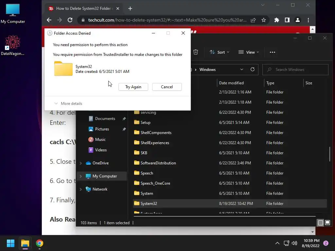Click the Chrome address bar URL
The image size is (335, 251).
coord(167,20)
